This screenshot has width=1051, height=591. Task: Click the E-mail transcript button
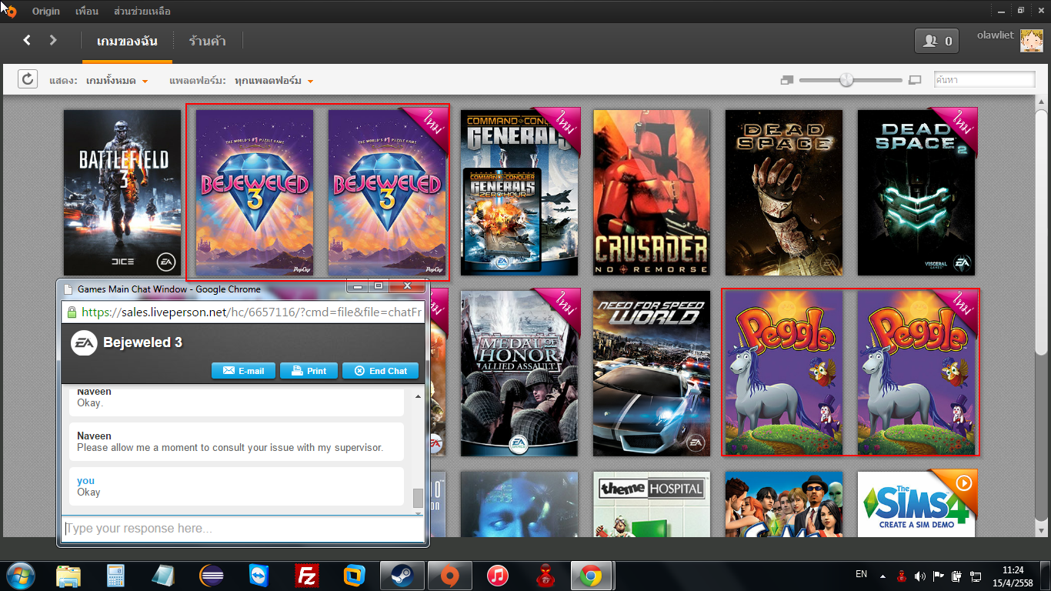tap(242, 371)
